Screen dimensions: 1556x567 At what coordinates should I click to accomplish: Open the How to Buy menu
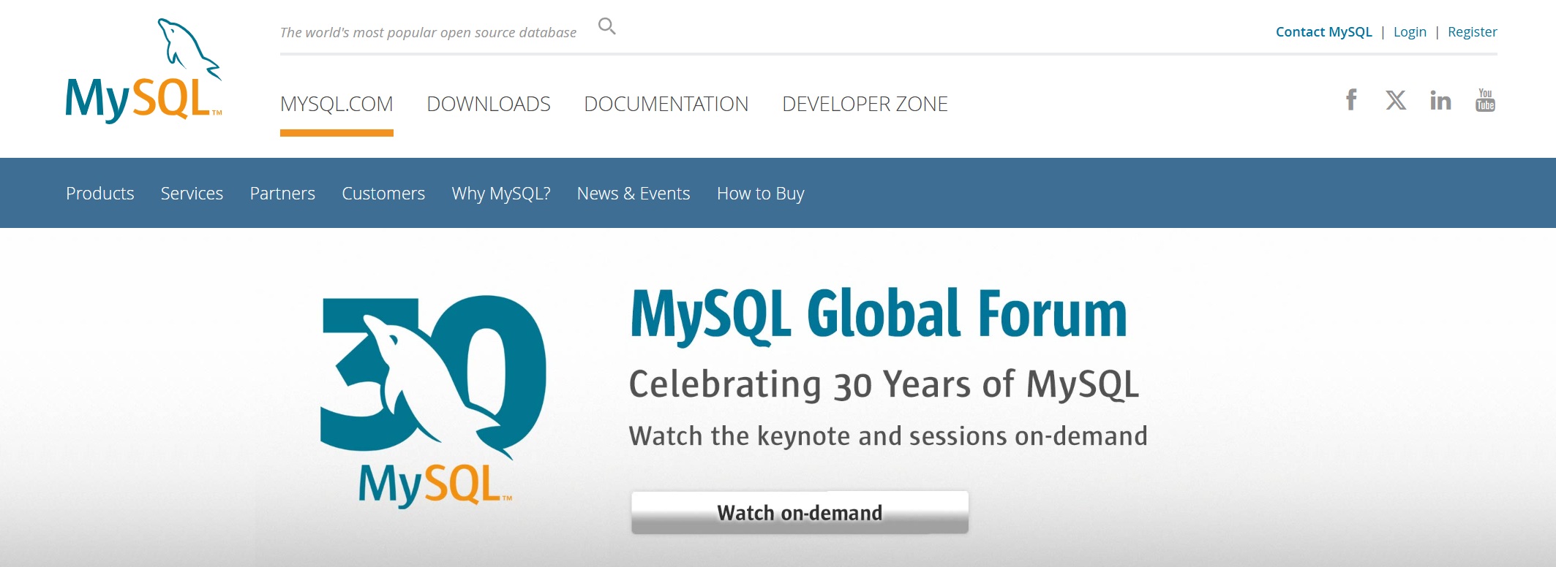coord(761,194)
